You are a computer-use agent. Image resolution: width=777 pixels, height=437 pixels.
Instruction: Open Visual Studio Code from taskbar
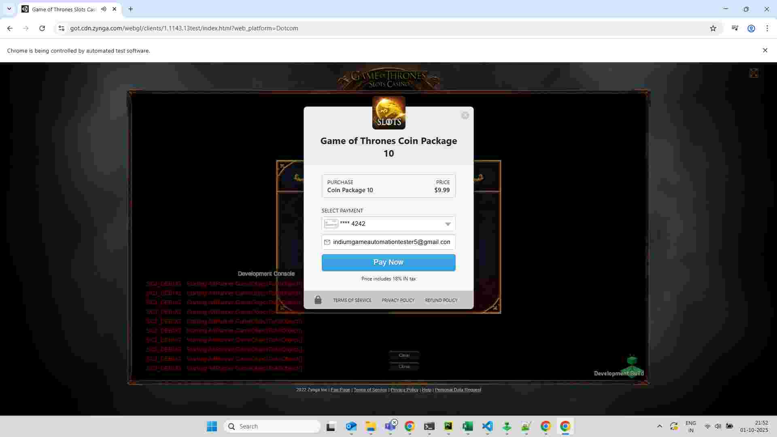coord(487,426)
